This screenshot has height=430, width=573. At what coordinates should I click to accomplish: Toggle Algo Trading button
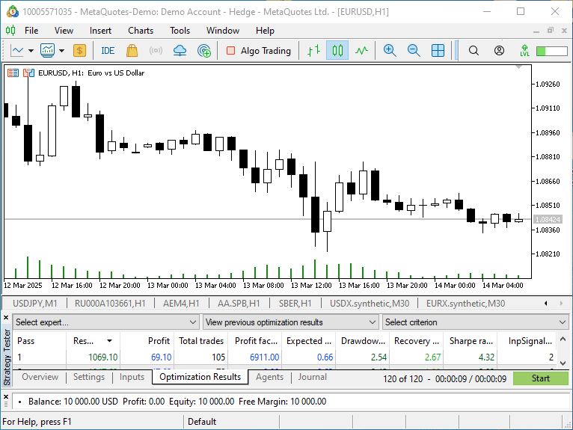259,50
